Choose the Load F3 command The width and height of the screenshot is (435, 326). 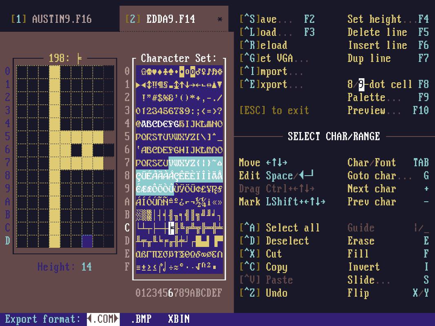[277, 32]
